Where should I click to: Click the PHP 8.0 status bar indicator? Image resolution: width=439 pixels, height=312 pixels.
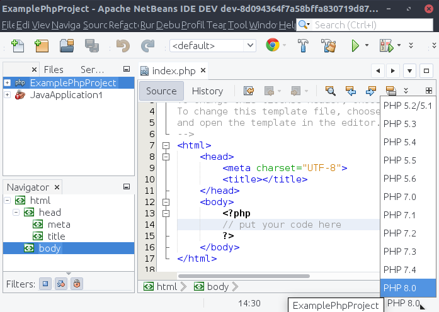[404, 303]
